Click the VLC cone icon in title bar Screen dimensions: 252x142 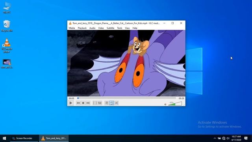pos(70,23)
